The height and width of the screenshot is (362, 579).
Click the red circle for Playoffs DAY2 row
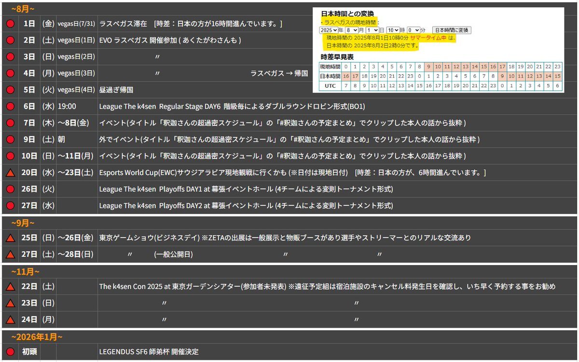(x=10, y=206)
